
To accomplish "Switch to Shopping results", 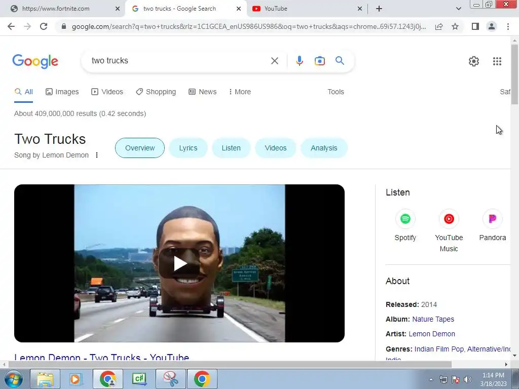I will 156,92.
